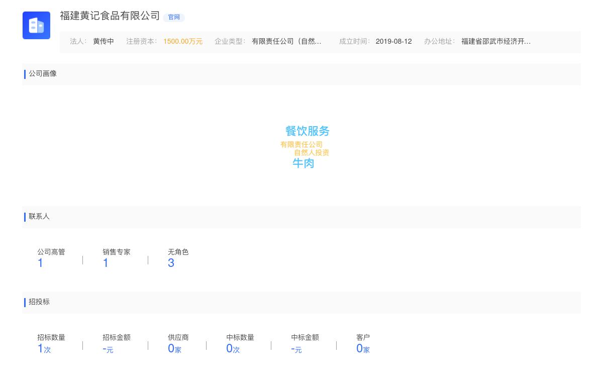This screenshot has height=378, width=603.
Task: Click the company logo icon
Action: (x=36, y=25)
